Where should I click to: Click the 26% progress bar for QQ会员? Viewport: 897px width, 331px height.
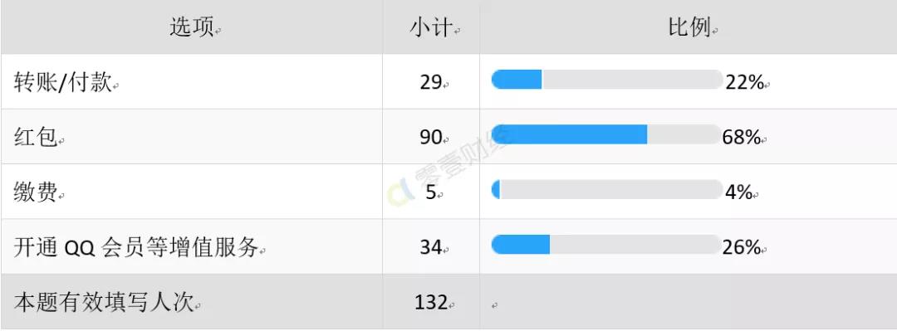coord(607,244)
